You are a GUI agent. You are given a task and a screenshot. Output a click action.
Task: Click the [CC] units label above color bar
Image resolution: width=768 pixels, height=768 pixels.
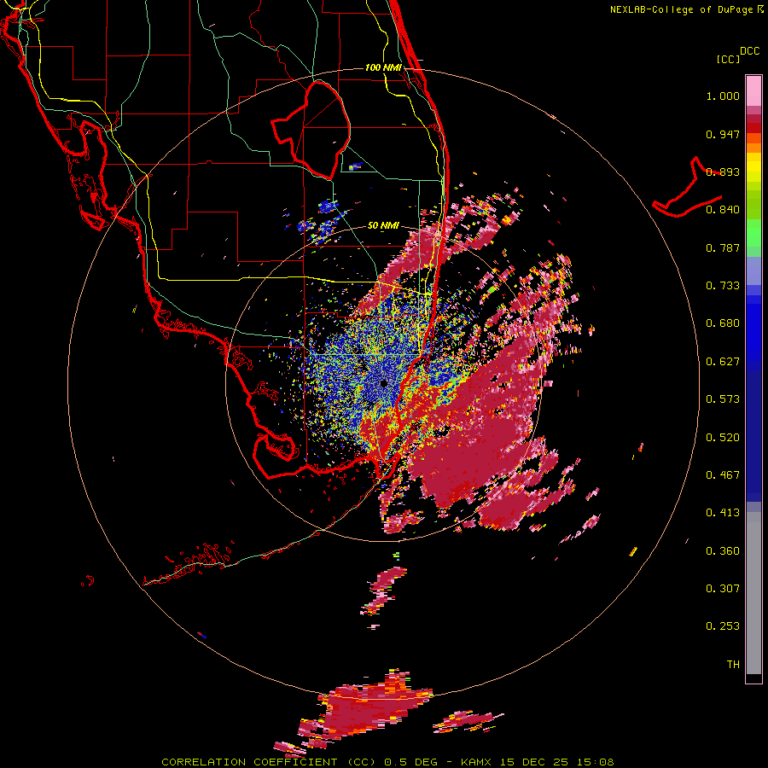[x=728, y=59]
